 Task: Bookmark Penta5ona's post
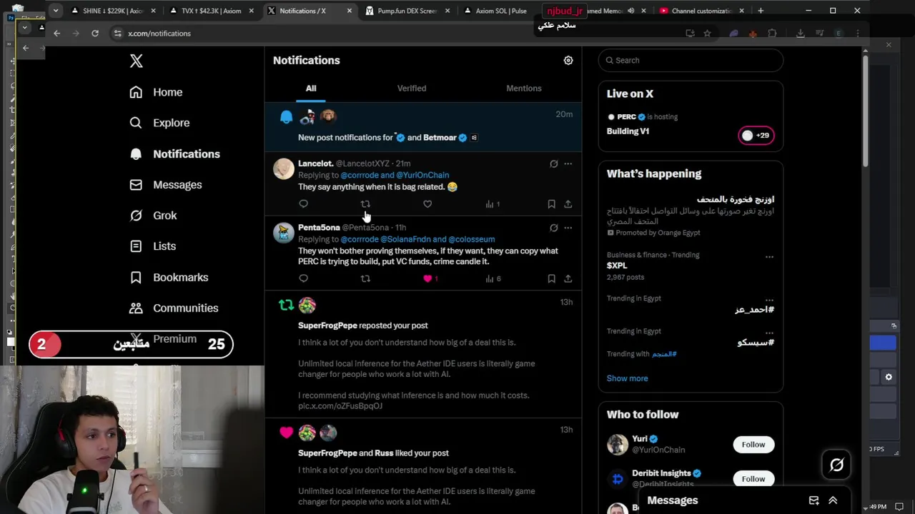tap(551, 278)
